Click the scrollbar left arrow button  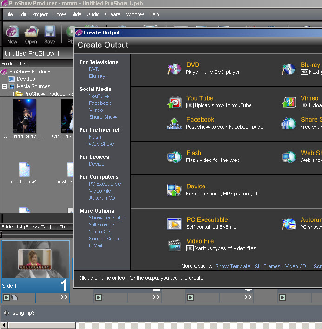click(x=4, y=325)
